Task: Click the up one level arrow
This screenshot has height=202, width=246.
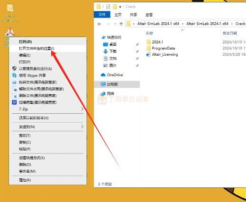Action: [x=121, y=24]
